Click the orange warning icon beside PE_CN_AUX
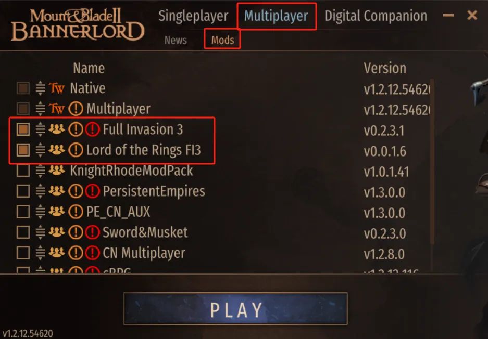 (76, 212)
